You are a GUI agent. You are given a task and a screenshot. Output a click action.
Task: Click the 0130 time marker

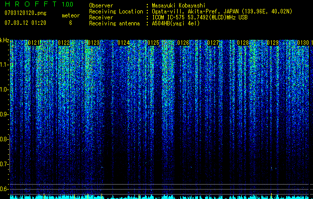click(303, 43)
